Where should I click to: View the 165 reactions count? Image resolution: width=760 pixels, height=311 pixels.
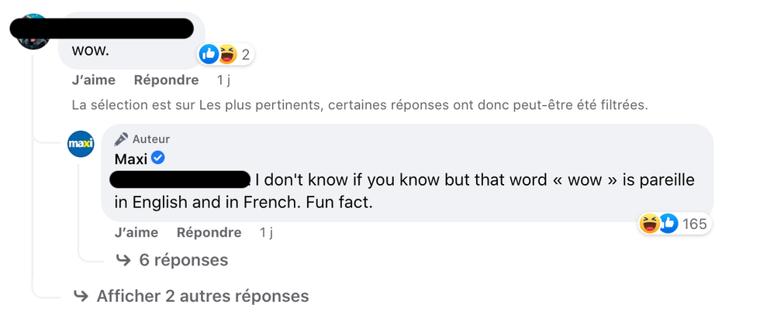click(694, 224)
